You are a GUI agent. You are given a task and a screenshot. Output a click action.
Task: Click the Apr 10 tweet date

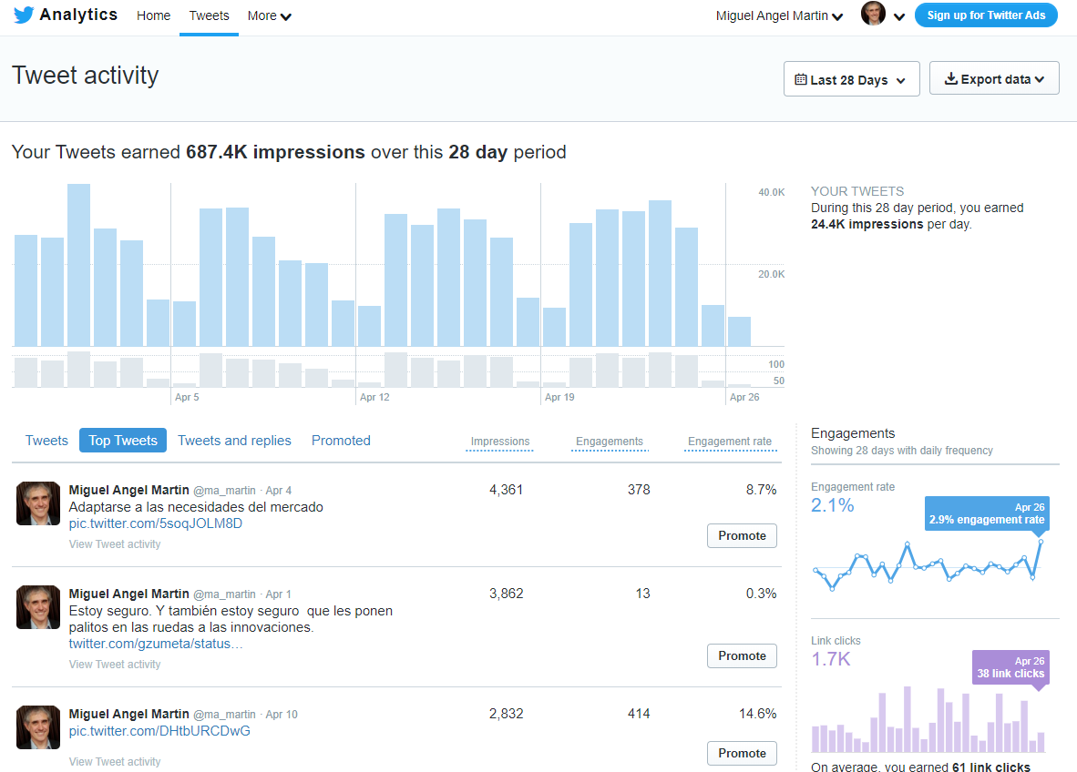pos(282,715)
